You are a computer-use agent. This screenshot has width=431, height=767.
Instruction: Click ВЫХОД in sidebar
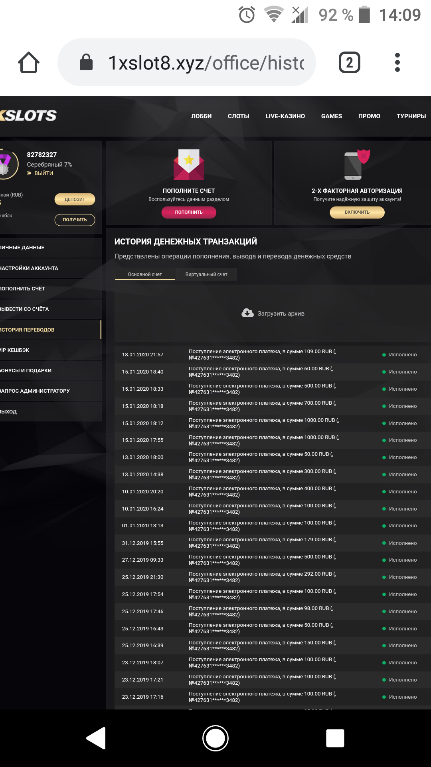(51, 412)
